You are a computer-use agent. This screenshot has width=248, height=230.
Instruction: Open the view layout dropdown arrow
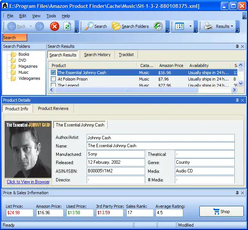click(x=190, y=26)
